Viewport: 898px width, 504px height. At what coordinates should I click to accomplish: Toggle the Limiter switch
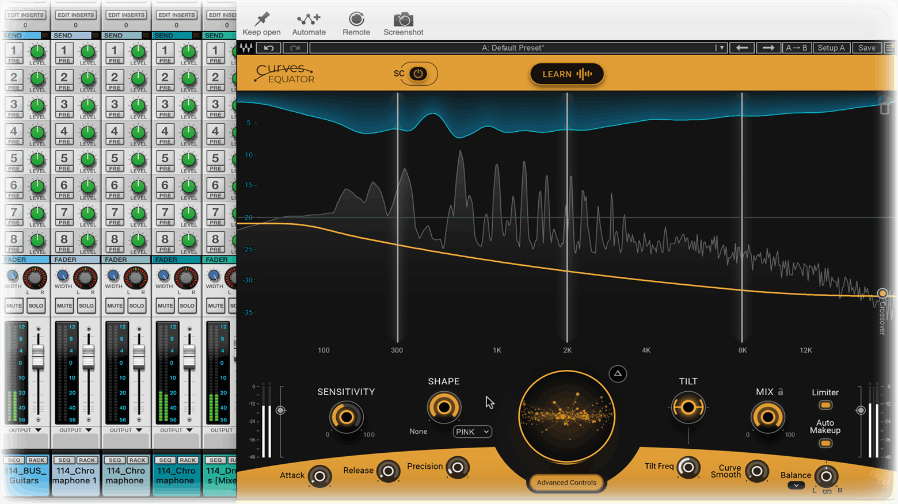825,406
